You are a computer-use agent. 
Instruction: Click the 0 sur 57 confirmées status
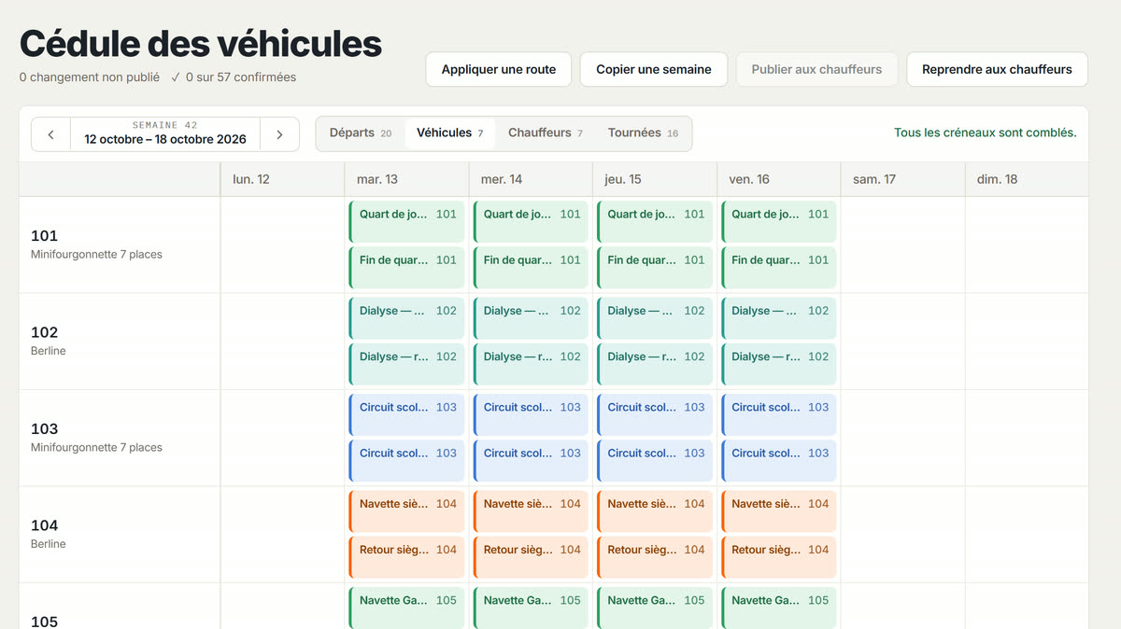(234, 77)
